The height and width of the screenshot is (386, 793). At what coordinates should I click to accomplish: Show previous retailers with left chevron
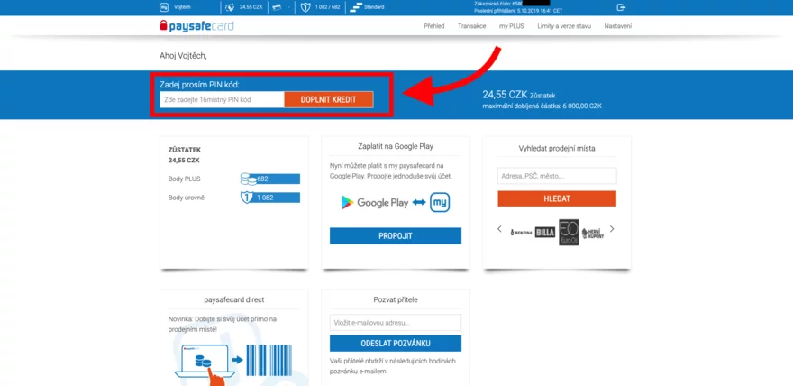[x=500, y=230]
